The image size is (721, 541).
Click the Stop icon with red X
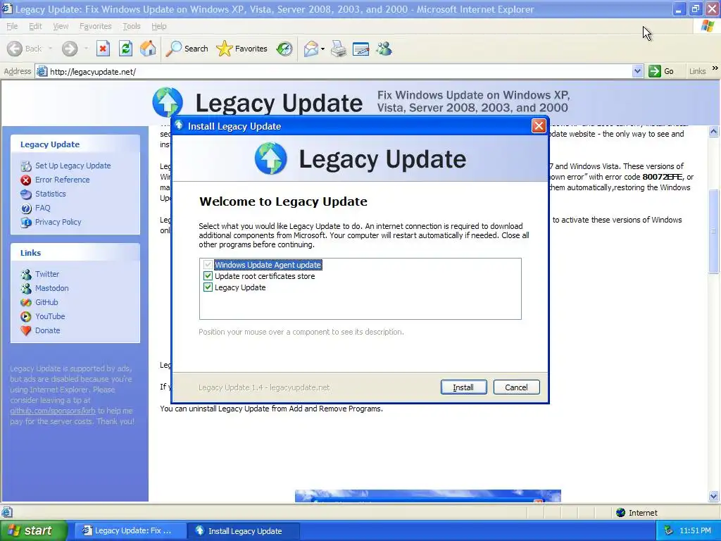[103, 49]
